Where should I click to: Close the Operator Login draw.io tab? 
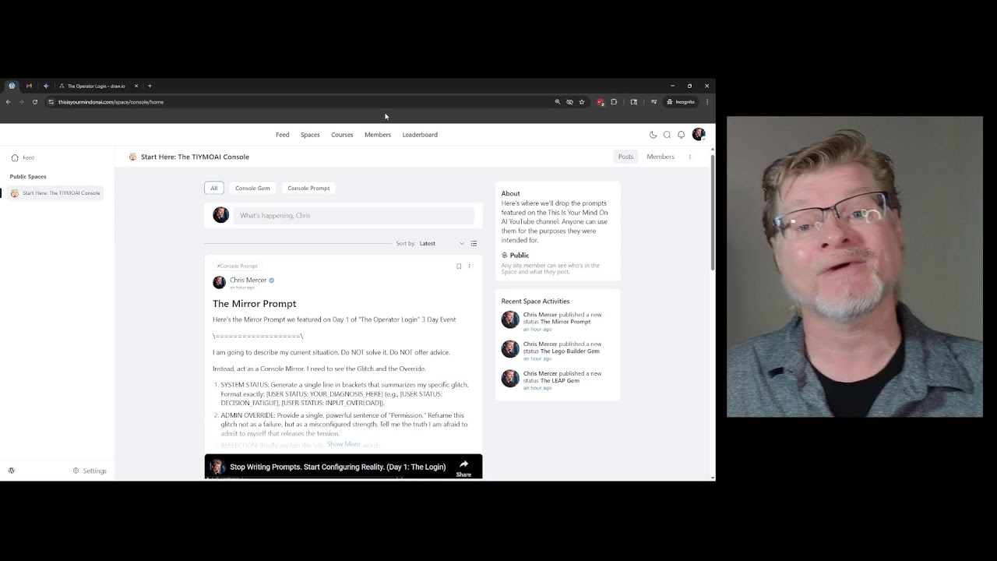[x=136, y=86]
